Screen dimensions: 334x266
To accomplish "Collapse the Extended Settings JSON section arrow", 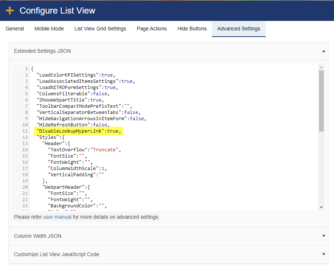I will (324, 51).
